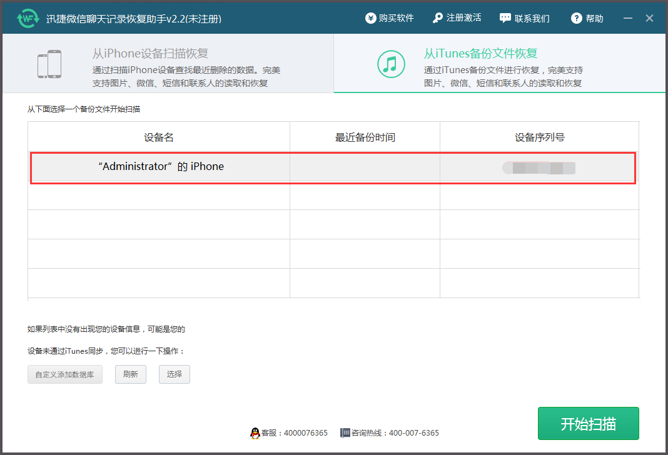Click the 开始扫描 green button
Image resolution: width=668 pixels, height=455 pixels.
click(588, 423)
